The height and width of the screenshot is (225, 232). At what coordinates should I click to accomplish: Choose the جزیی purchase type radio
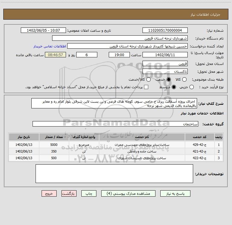click(x=192, y=87)
